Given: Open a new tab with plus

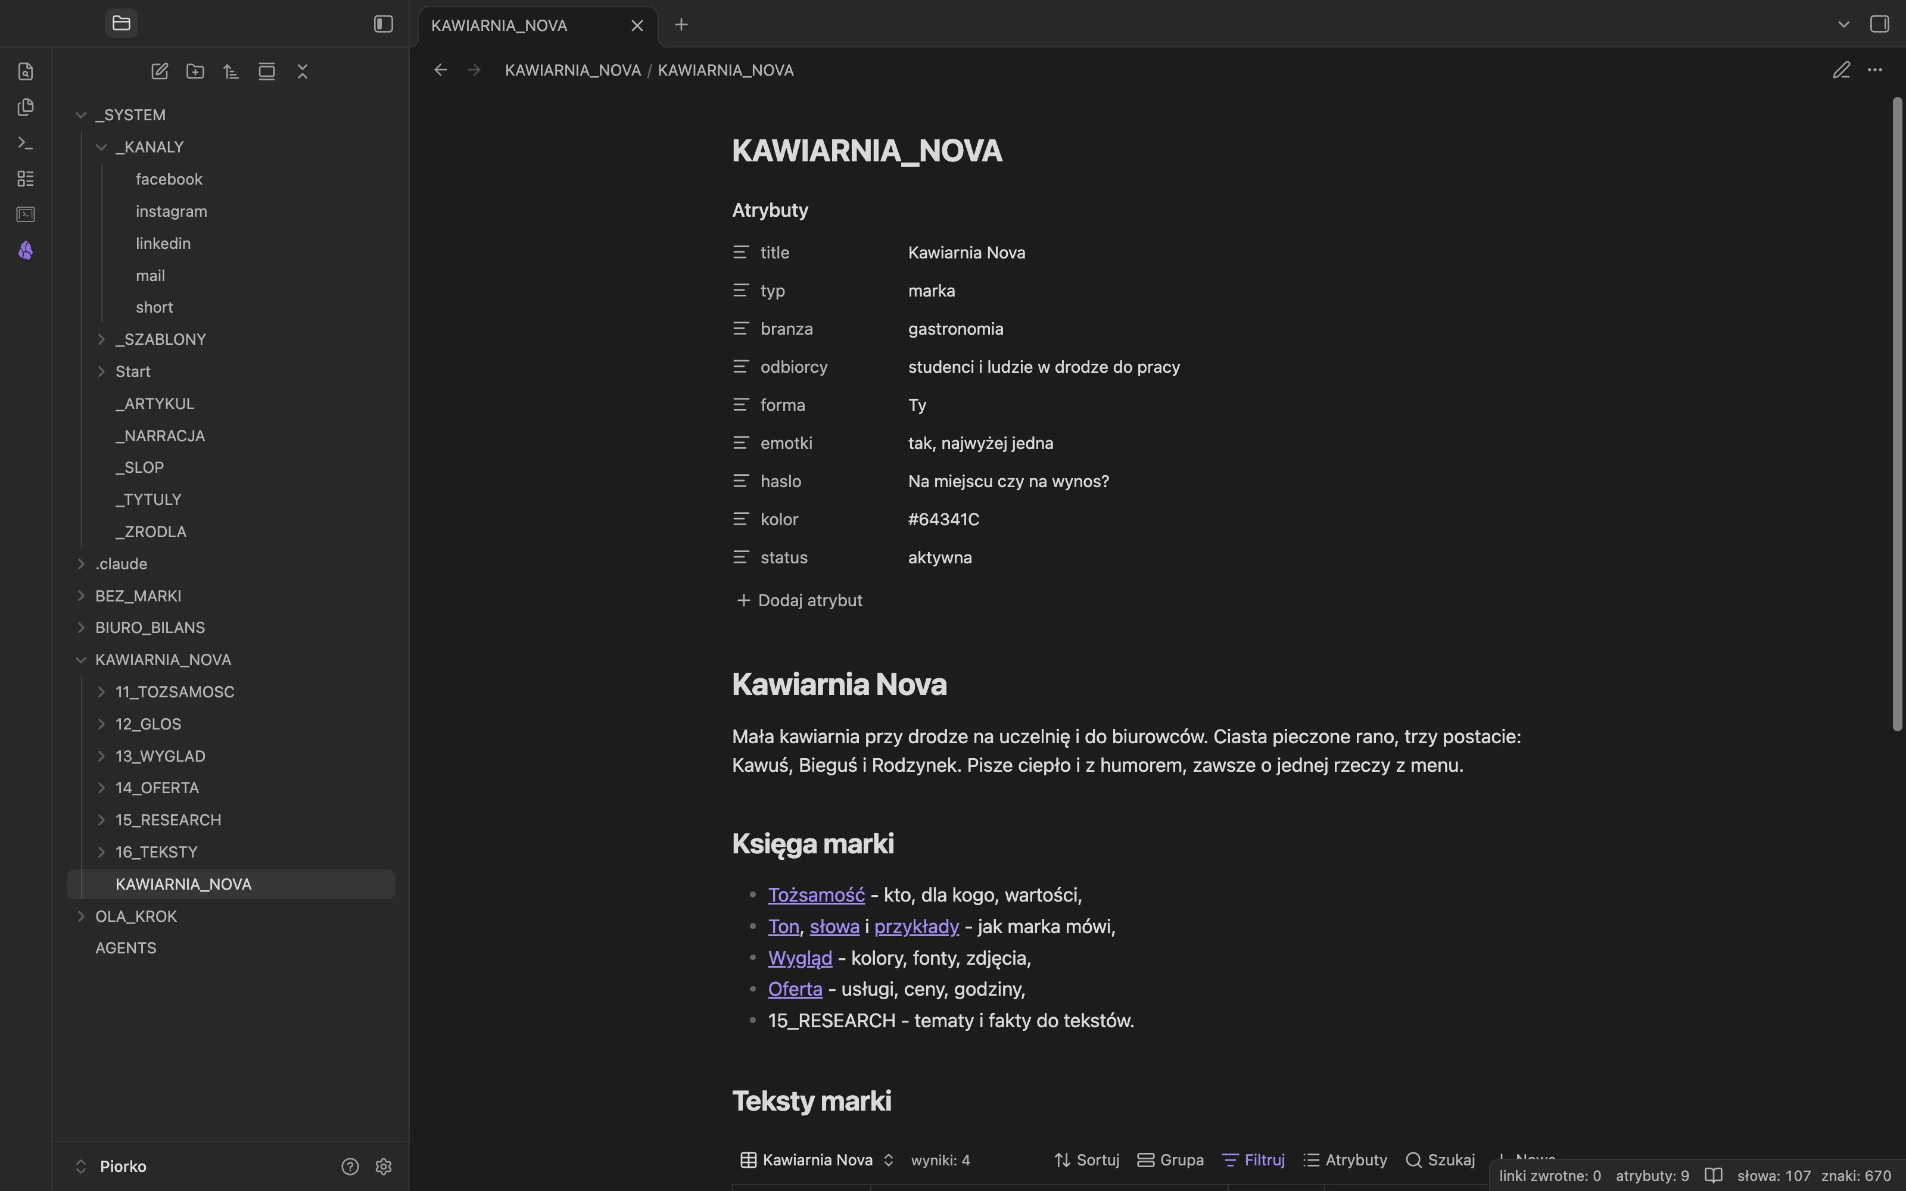Looking at the screenshot, I should (681, 24).
